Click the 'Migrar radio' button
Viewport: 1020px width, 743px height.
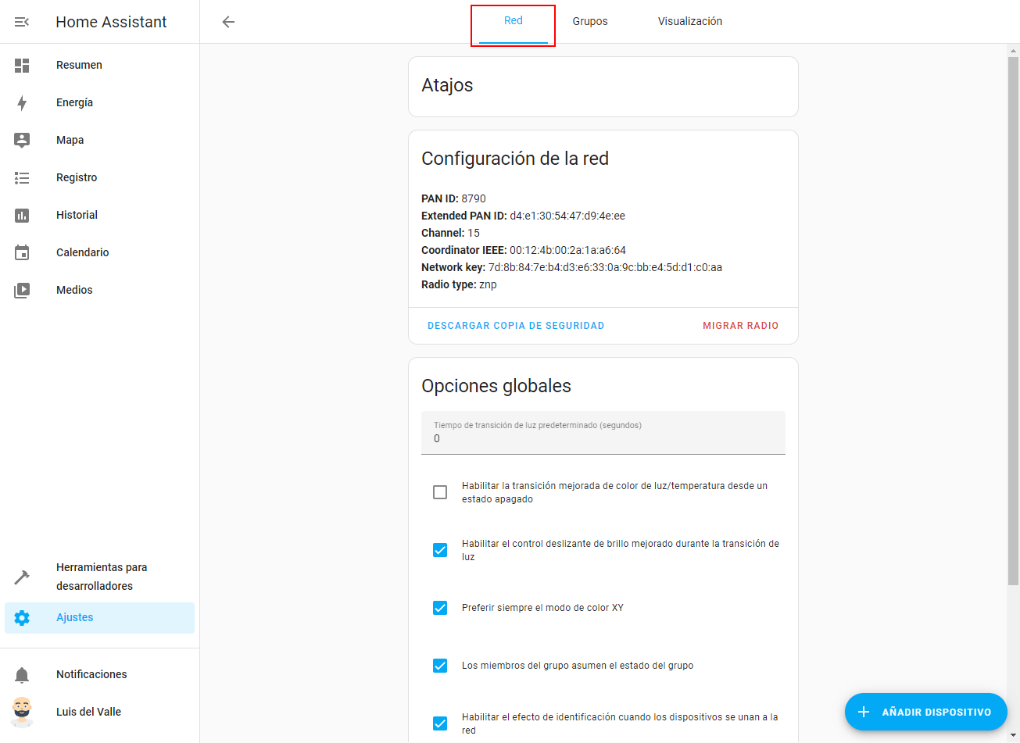point(740,326)
